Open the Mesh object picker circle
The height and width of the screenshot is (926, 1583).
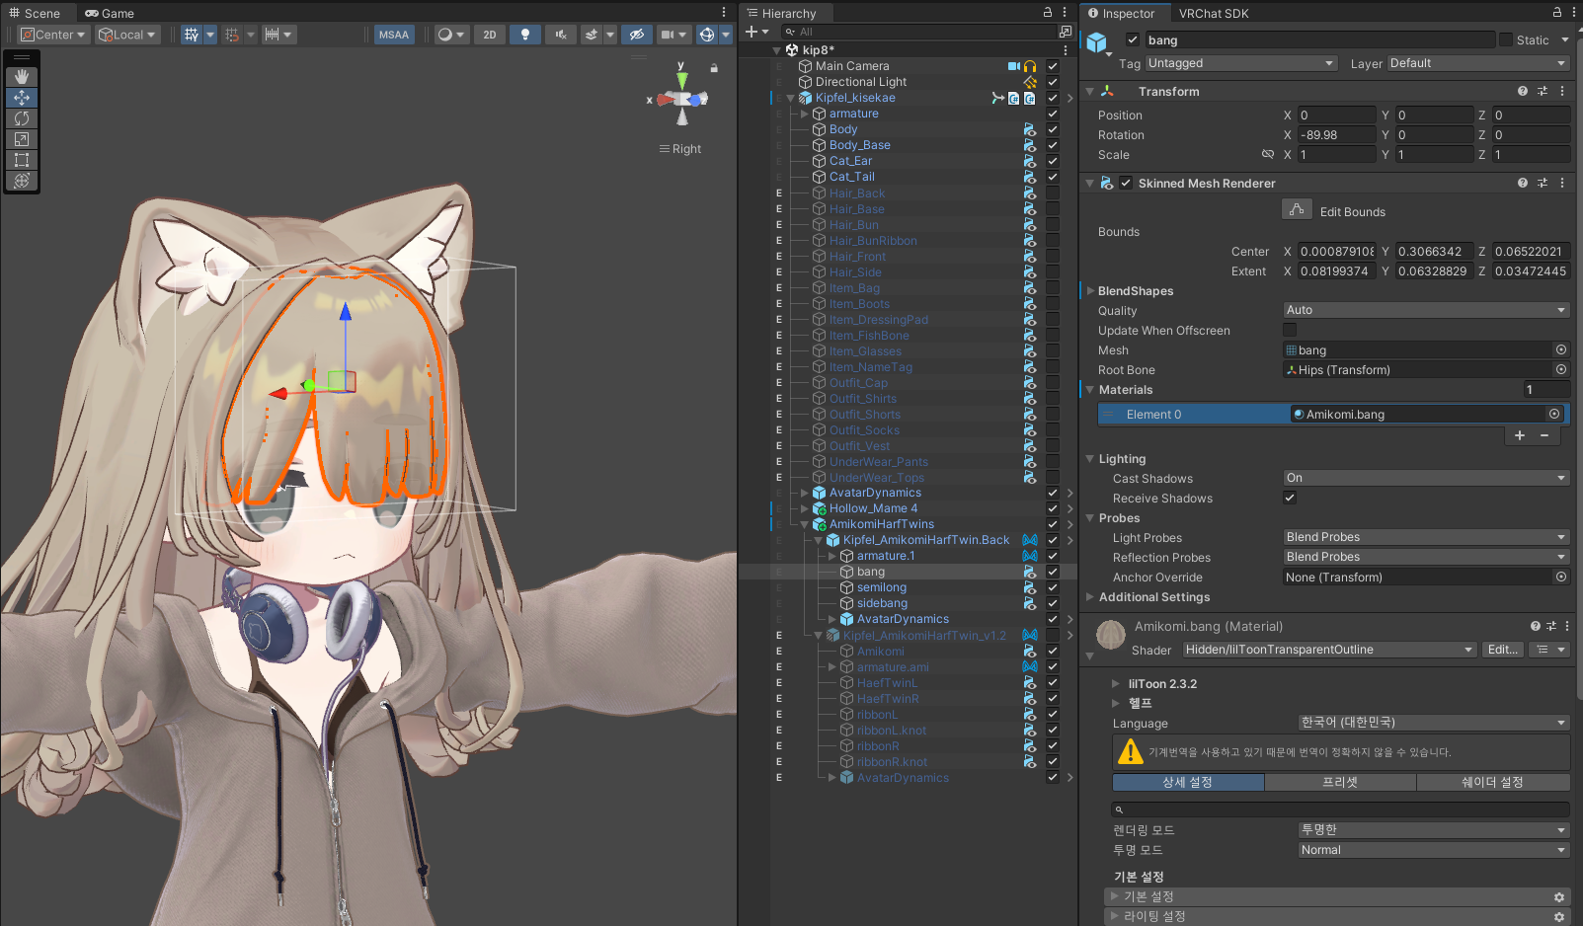click(x=1561, y=349)
